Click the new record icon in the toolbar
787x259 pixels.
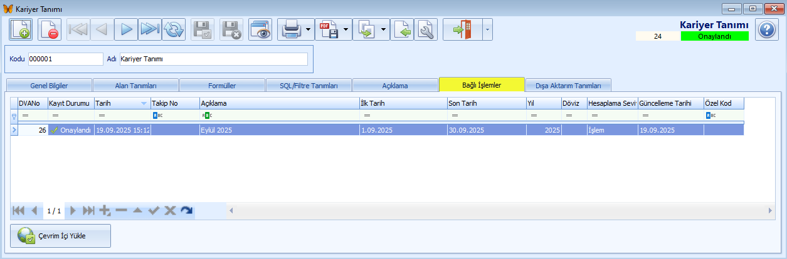click(x=21, y=29)
